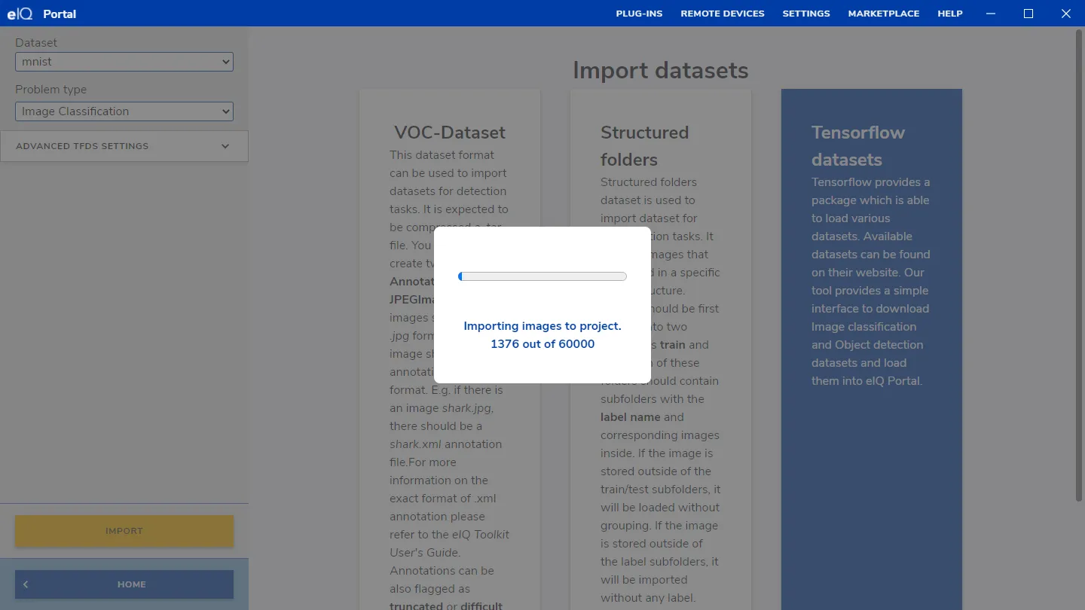Minimize the eIQ Portal window
The height and width of the screenshot is (610, 1085).
[990, 14]
